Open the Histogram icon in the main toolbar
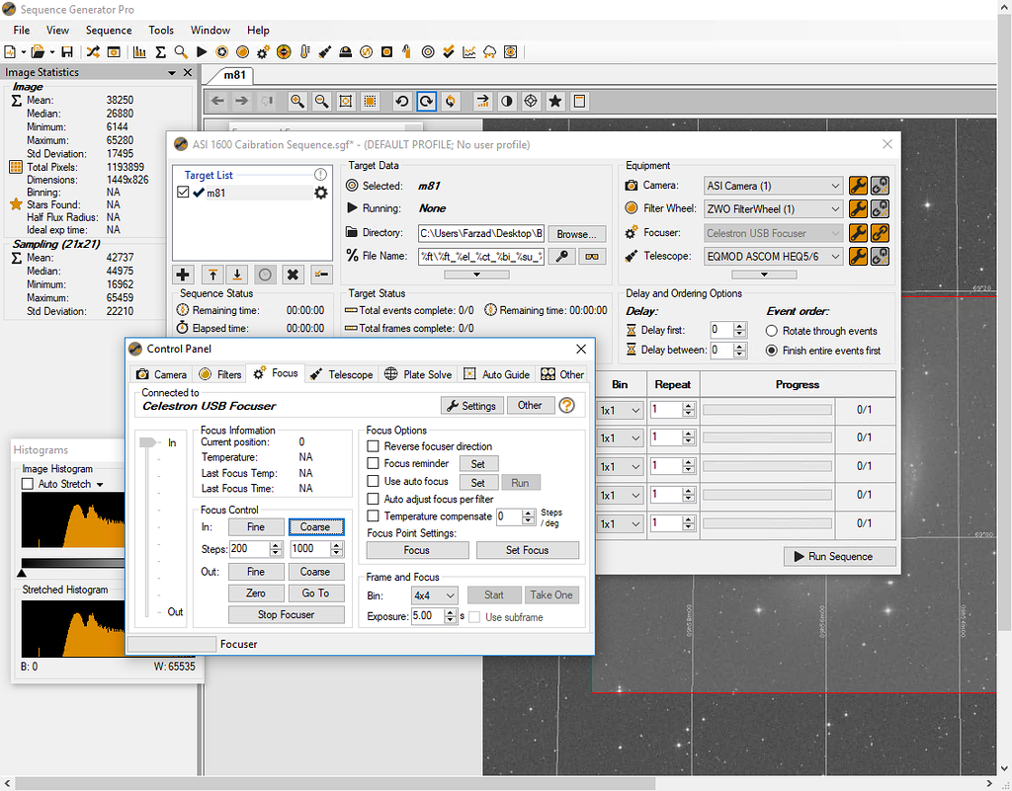This screenshot has height=791, width=1012. 138,51
